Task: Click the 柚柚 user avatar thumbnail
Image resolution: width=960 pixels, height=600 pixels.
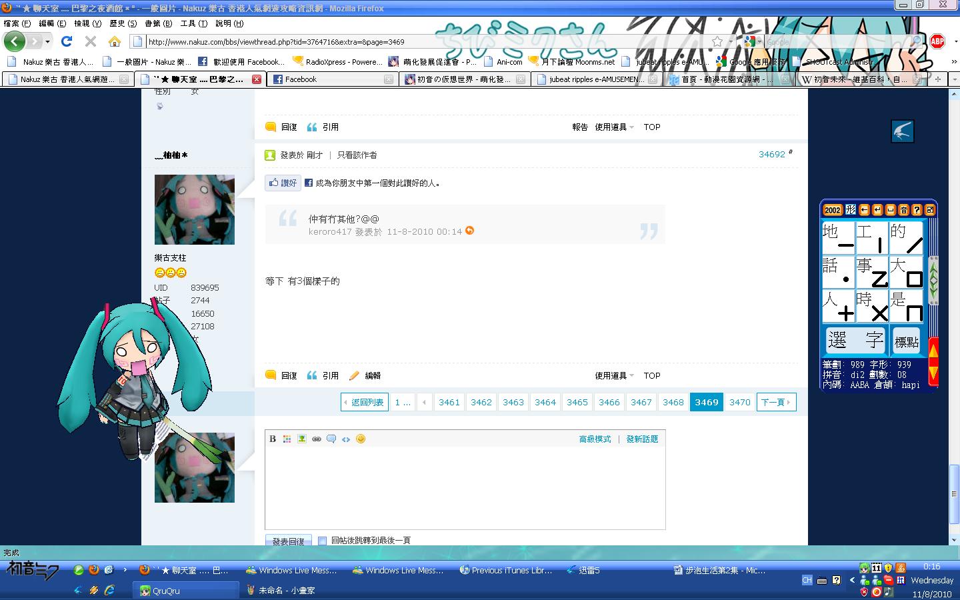Action: [x=195, y=209]
